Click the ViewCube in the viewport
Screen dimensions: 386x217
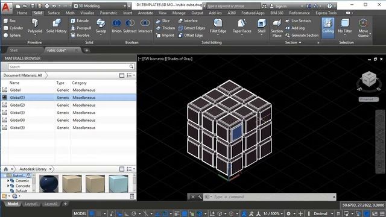369,80
